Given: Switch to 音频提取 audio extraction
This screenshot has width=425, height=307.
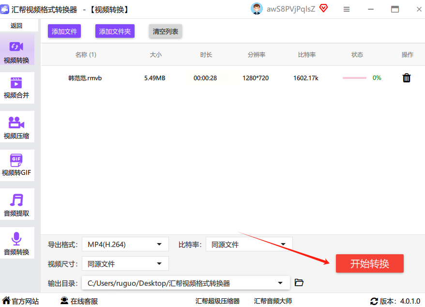Looking at the screenshot, I should [16, 205].
